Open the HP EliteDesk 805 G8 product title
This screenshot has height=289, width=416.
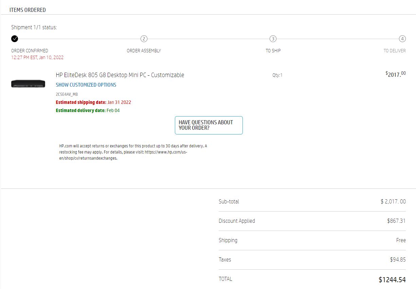120,75
